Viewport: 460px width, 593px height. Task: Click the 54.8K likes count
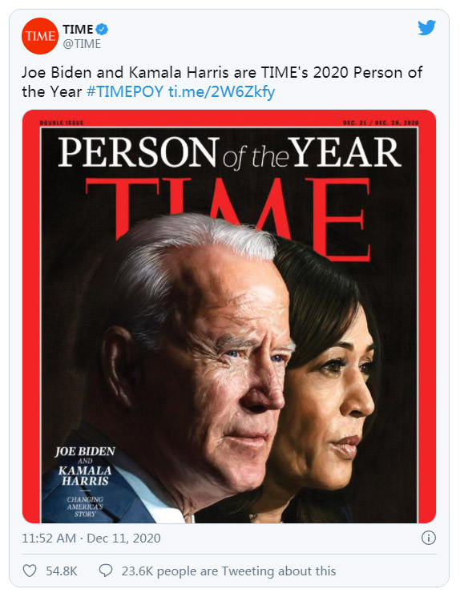[62, 571]
